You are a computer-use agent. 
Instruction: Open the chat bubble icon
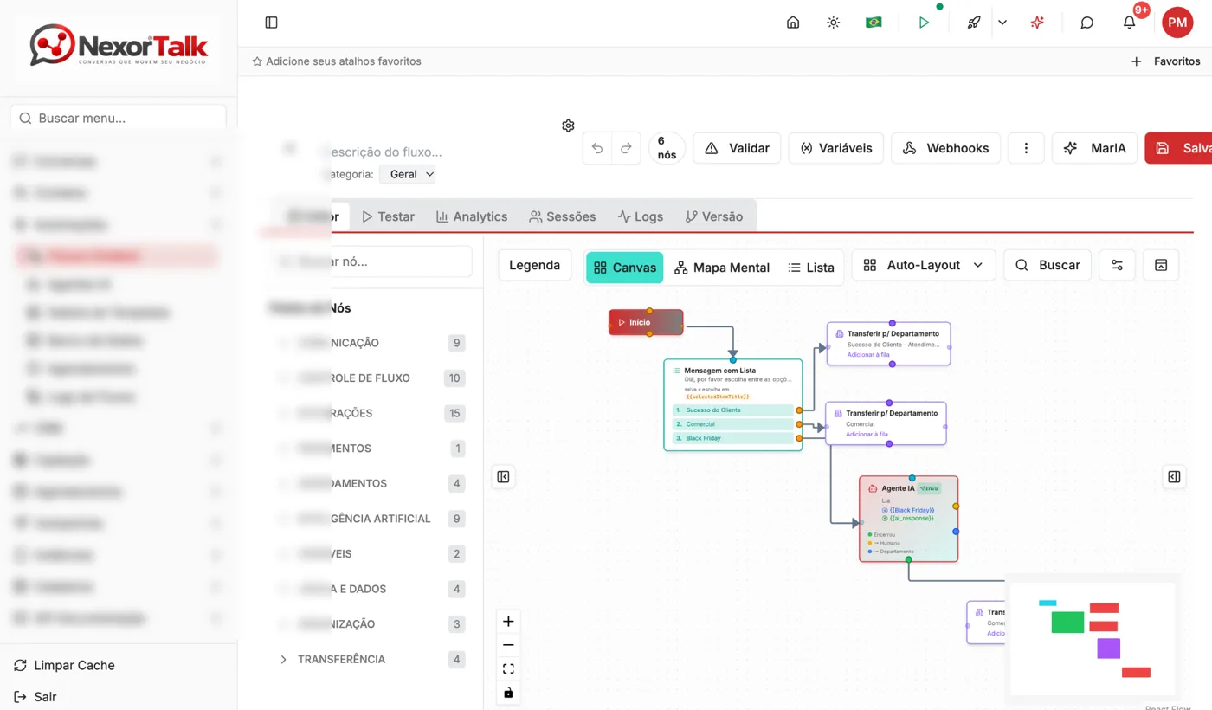click(1087, 23)
